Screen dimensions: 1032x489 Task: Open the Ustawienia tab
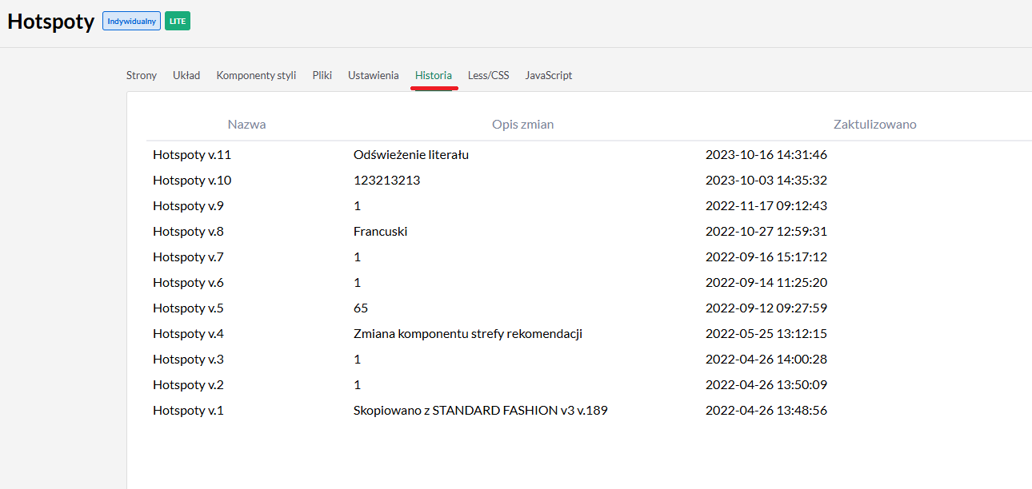(x=374, y=75)
